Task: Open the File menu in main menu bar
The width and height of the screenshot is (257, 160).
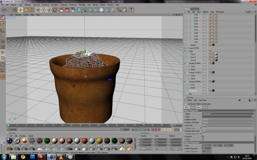Action: pos(3,5)
